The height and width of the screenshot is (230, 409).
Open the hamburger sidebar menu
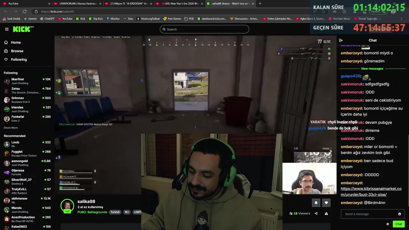7,29
